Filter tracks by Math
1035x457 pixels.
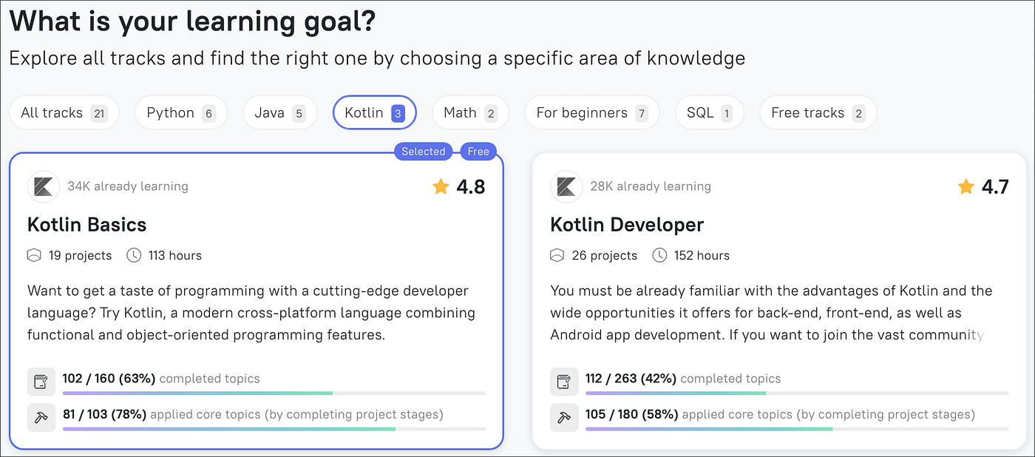pos(469,113)
